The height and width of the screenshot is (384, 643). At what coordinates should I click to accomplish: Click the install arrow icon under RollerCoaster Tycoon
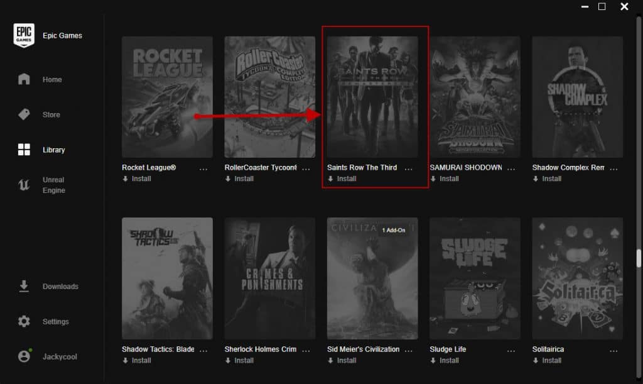click(x=227, y=178)
